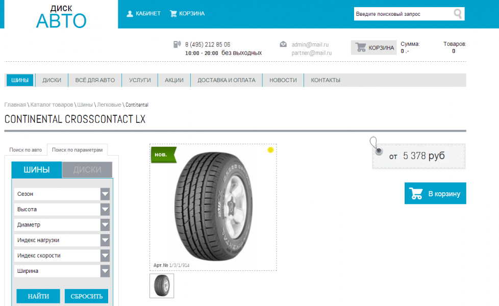Click the gray КОРЗИНА label in the cart box
The image size is (499, 306).
point(381,48)
